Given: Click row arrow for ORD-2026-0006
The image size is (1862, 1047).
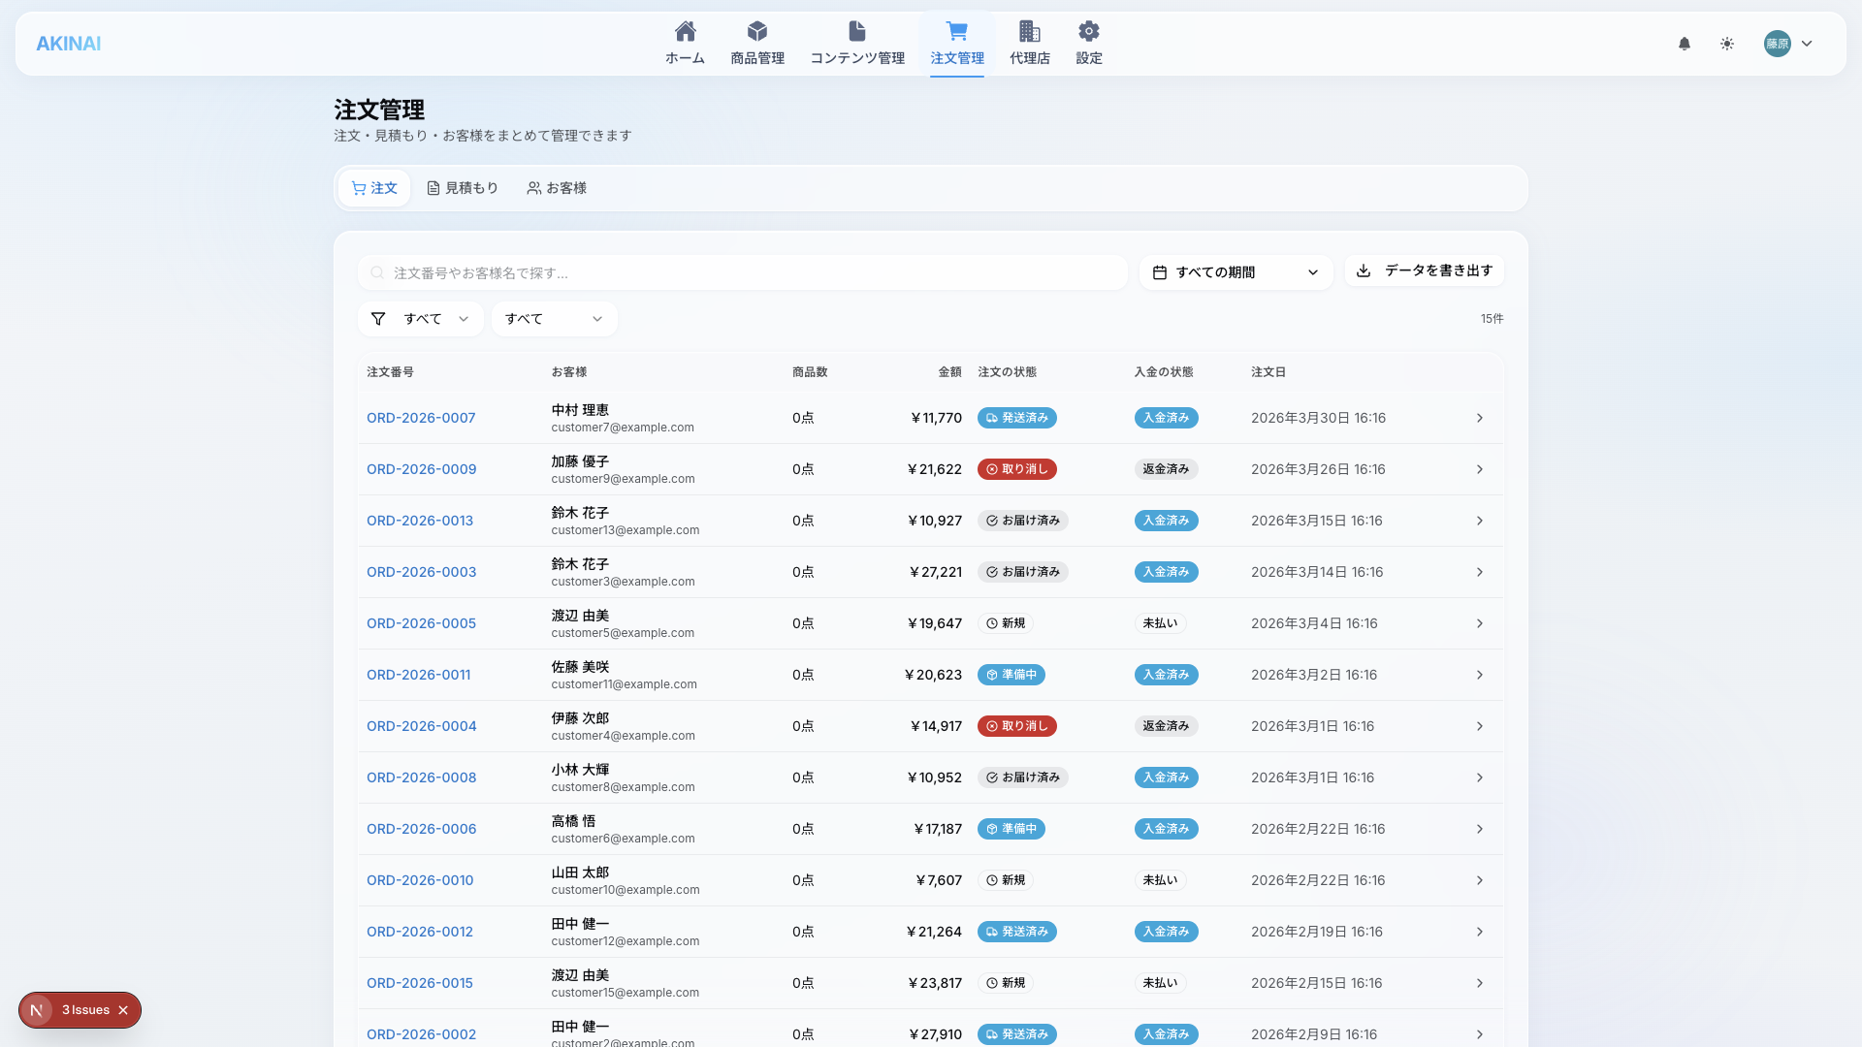Looking at the screenshot, I should coord(1480,829).
